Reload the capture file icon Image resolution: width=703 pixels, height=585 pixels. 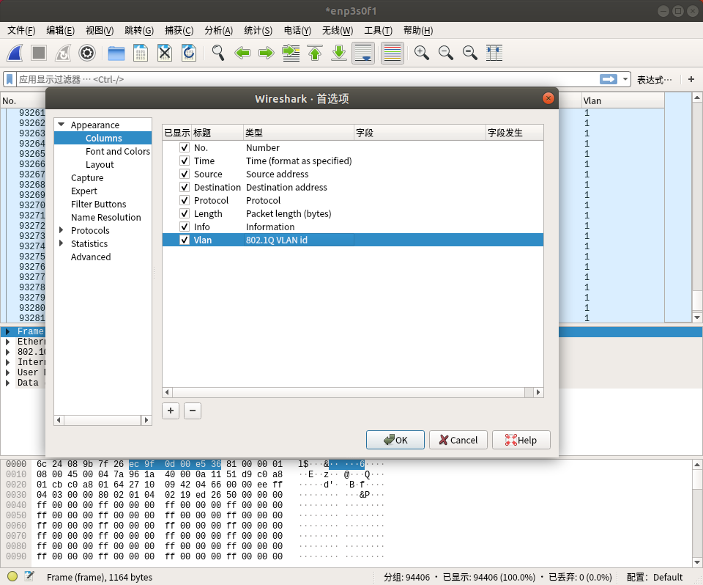189,53
